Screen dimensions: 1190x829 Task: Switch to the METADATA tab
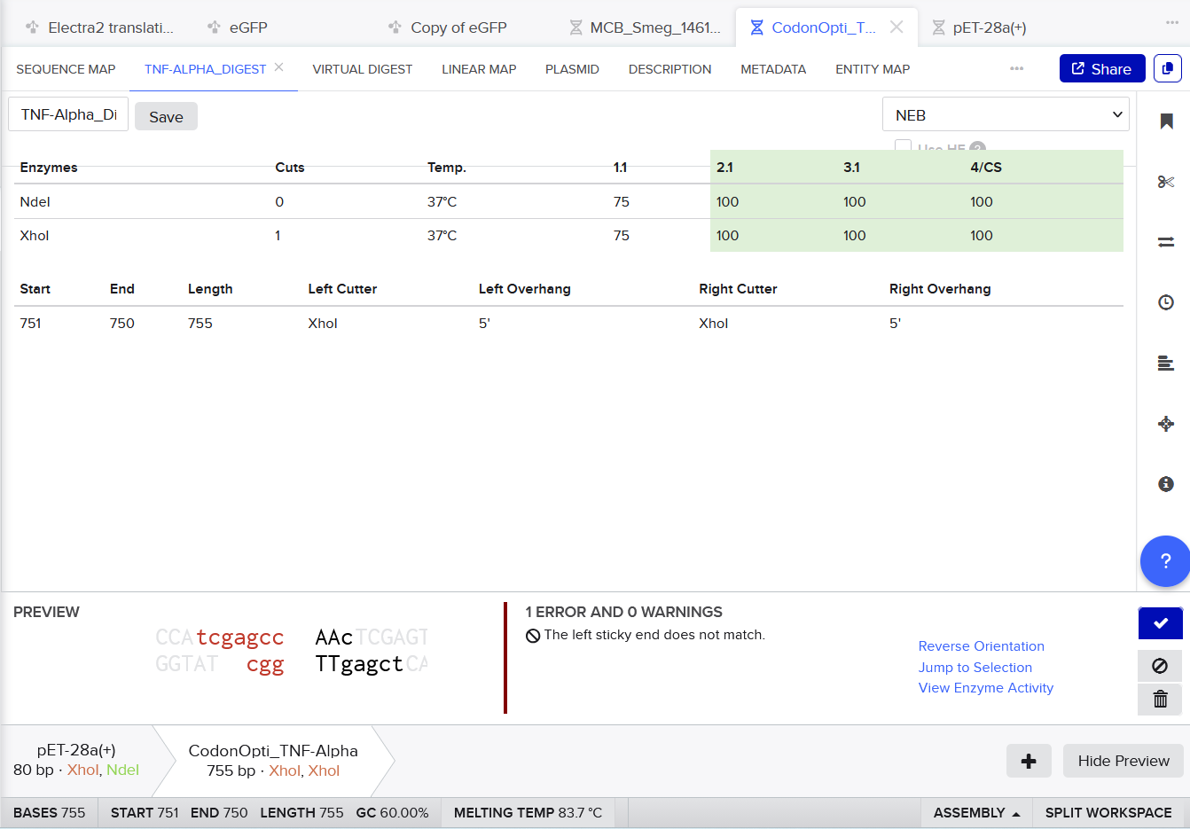773,69
